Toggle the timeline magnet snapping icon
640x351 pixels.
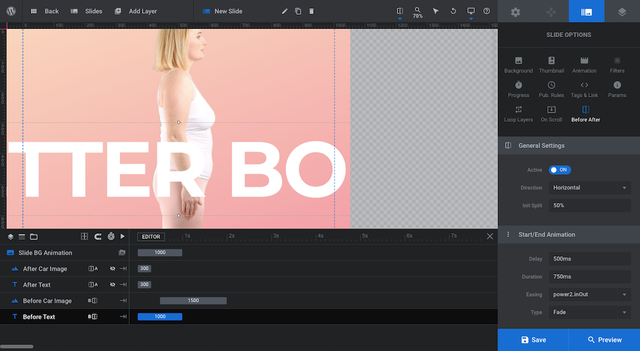tap(97, 236)
